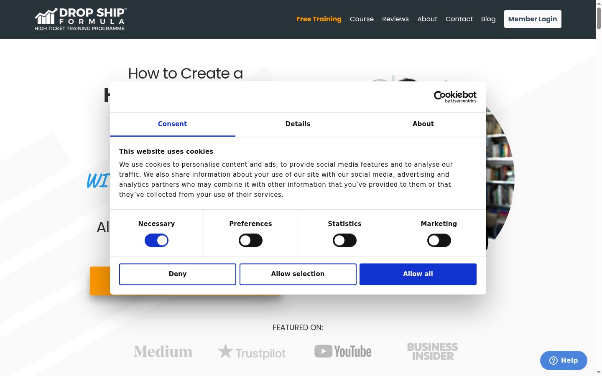Screen dimensions: 602x376
Task: Click the YouTube logo under Featured On
Action: [x=343, y=351]
